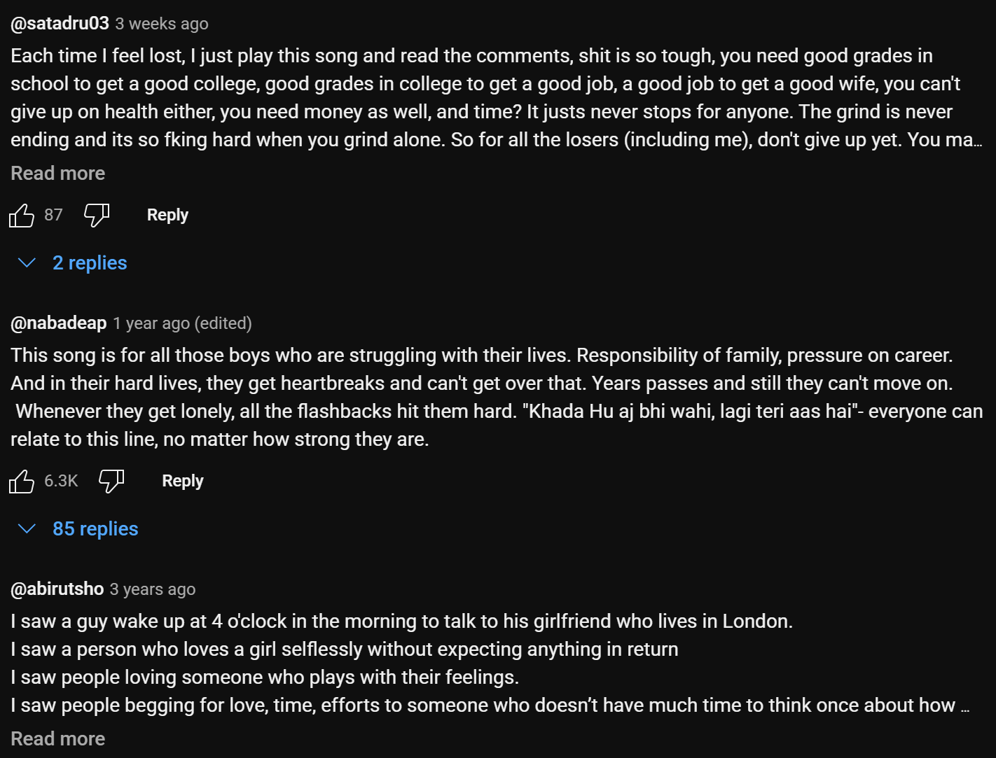Screen dimensions: 996x758
Task: Open the @satadru03 channel profile
Action: pos(60,23)
